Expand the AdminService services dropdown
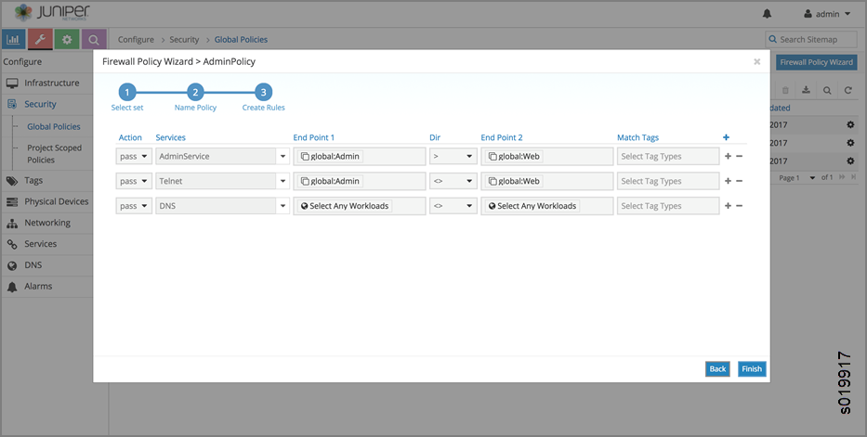Screen dimensions: 867x437 [282, 156]
